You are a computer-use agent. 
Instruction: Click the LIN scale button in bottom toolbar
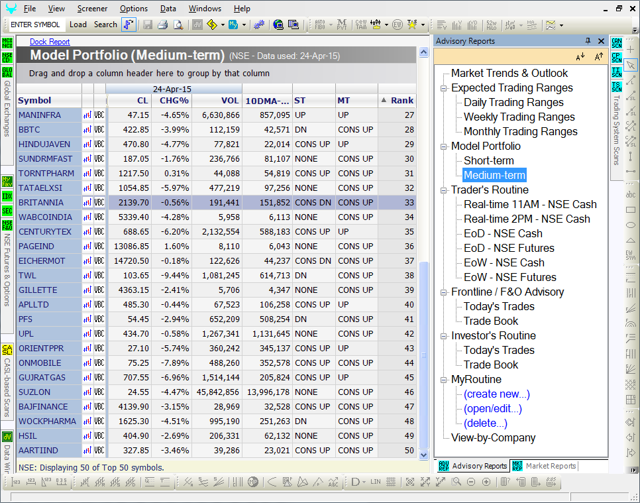(376, 482)
